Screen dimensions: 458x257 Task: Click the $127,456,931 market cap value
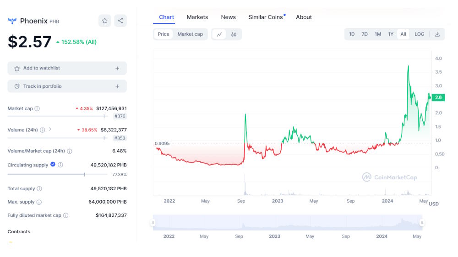click(x=112, y=108)
